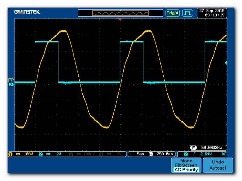The image size is (242, 181).
Task: Select the channel 1 ground marker
Action: point(11,80)
